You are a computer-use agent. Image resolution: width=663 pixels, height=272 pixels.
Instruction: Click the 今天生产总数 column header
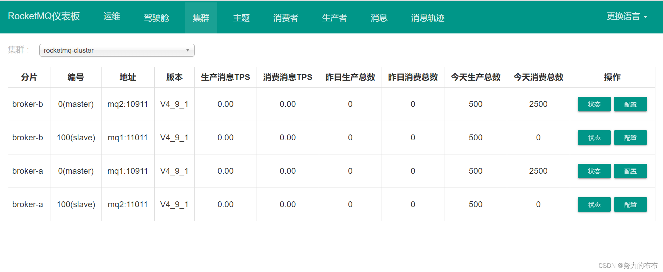pos(475,77)
